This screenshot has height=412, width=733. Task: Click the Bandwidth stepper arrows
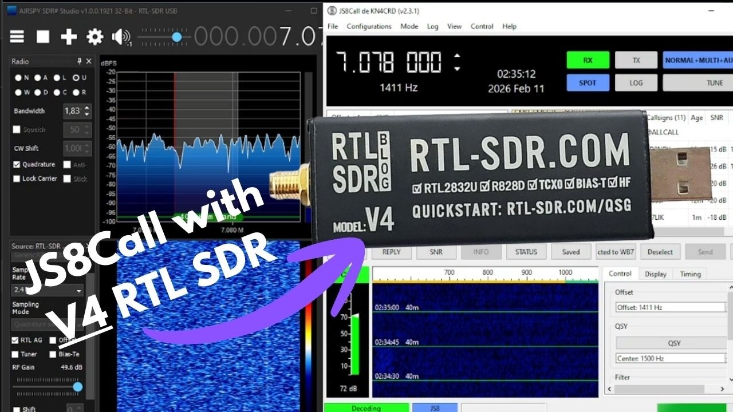87,111
